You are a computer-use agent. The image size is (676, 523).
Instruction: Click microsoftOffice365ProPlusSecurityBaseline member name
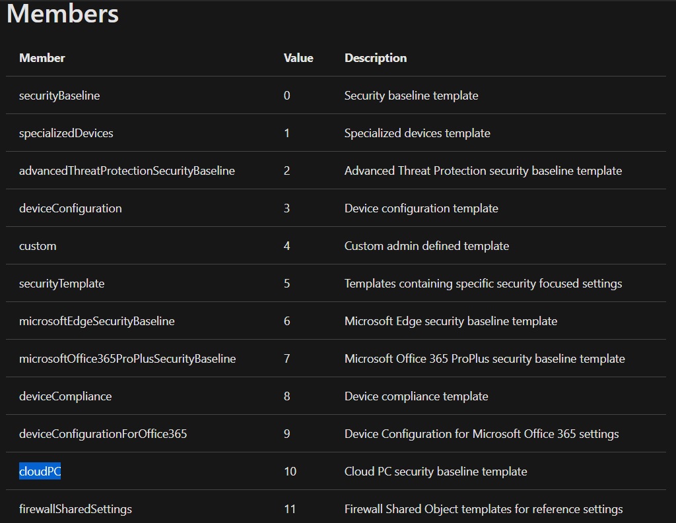tap(127, 359)
